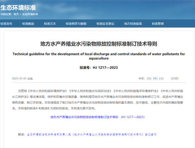This screenshot has width=195, height=148.
Task: Go to 标准管理 section
Action: point(158,23)
